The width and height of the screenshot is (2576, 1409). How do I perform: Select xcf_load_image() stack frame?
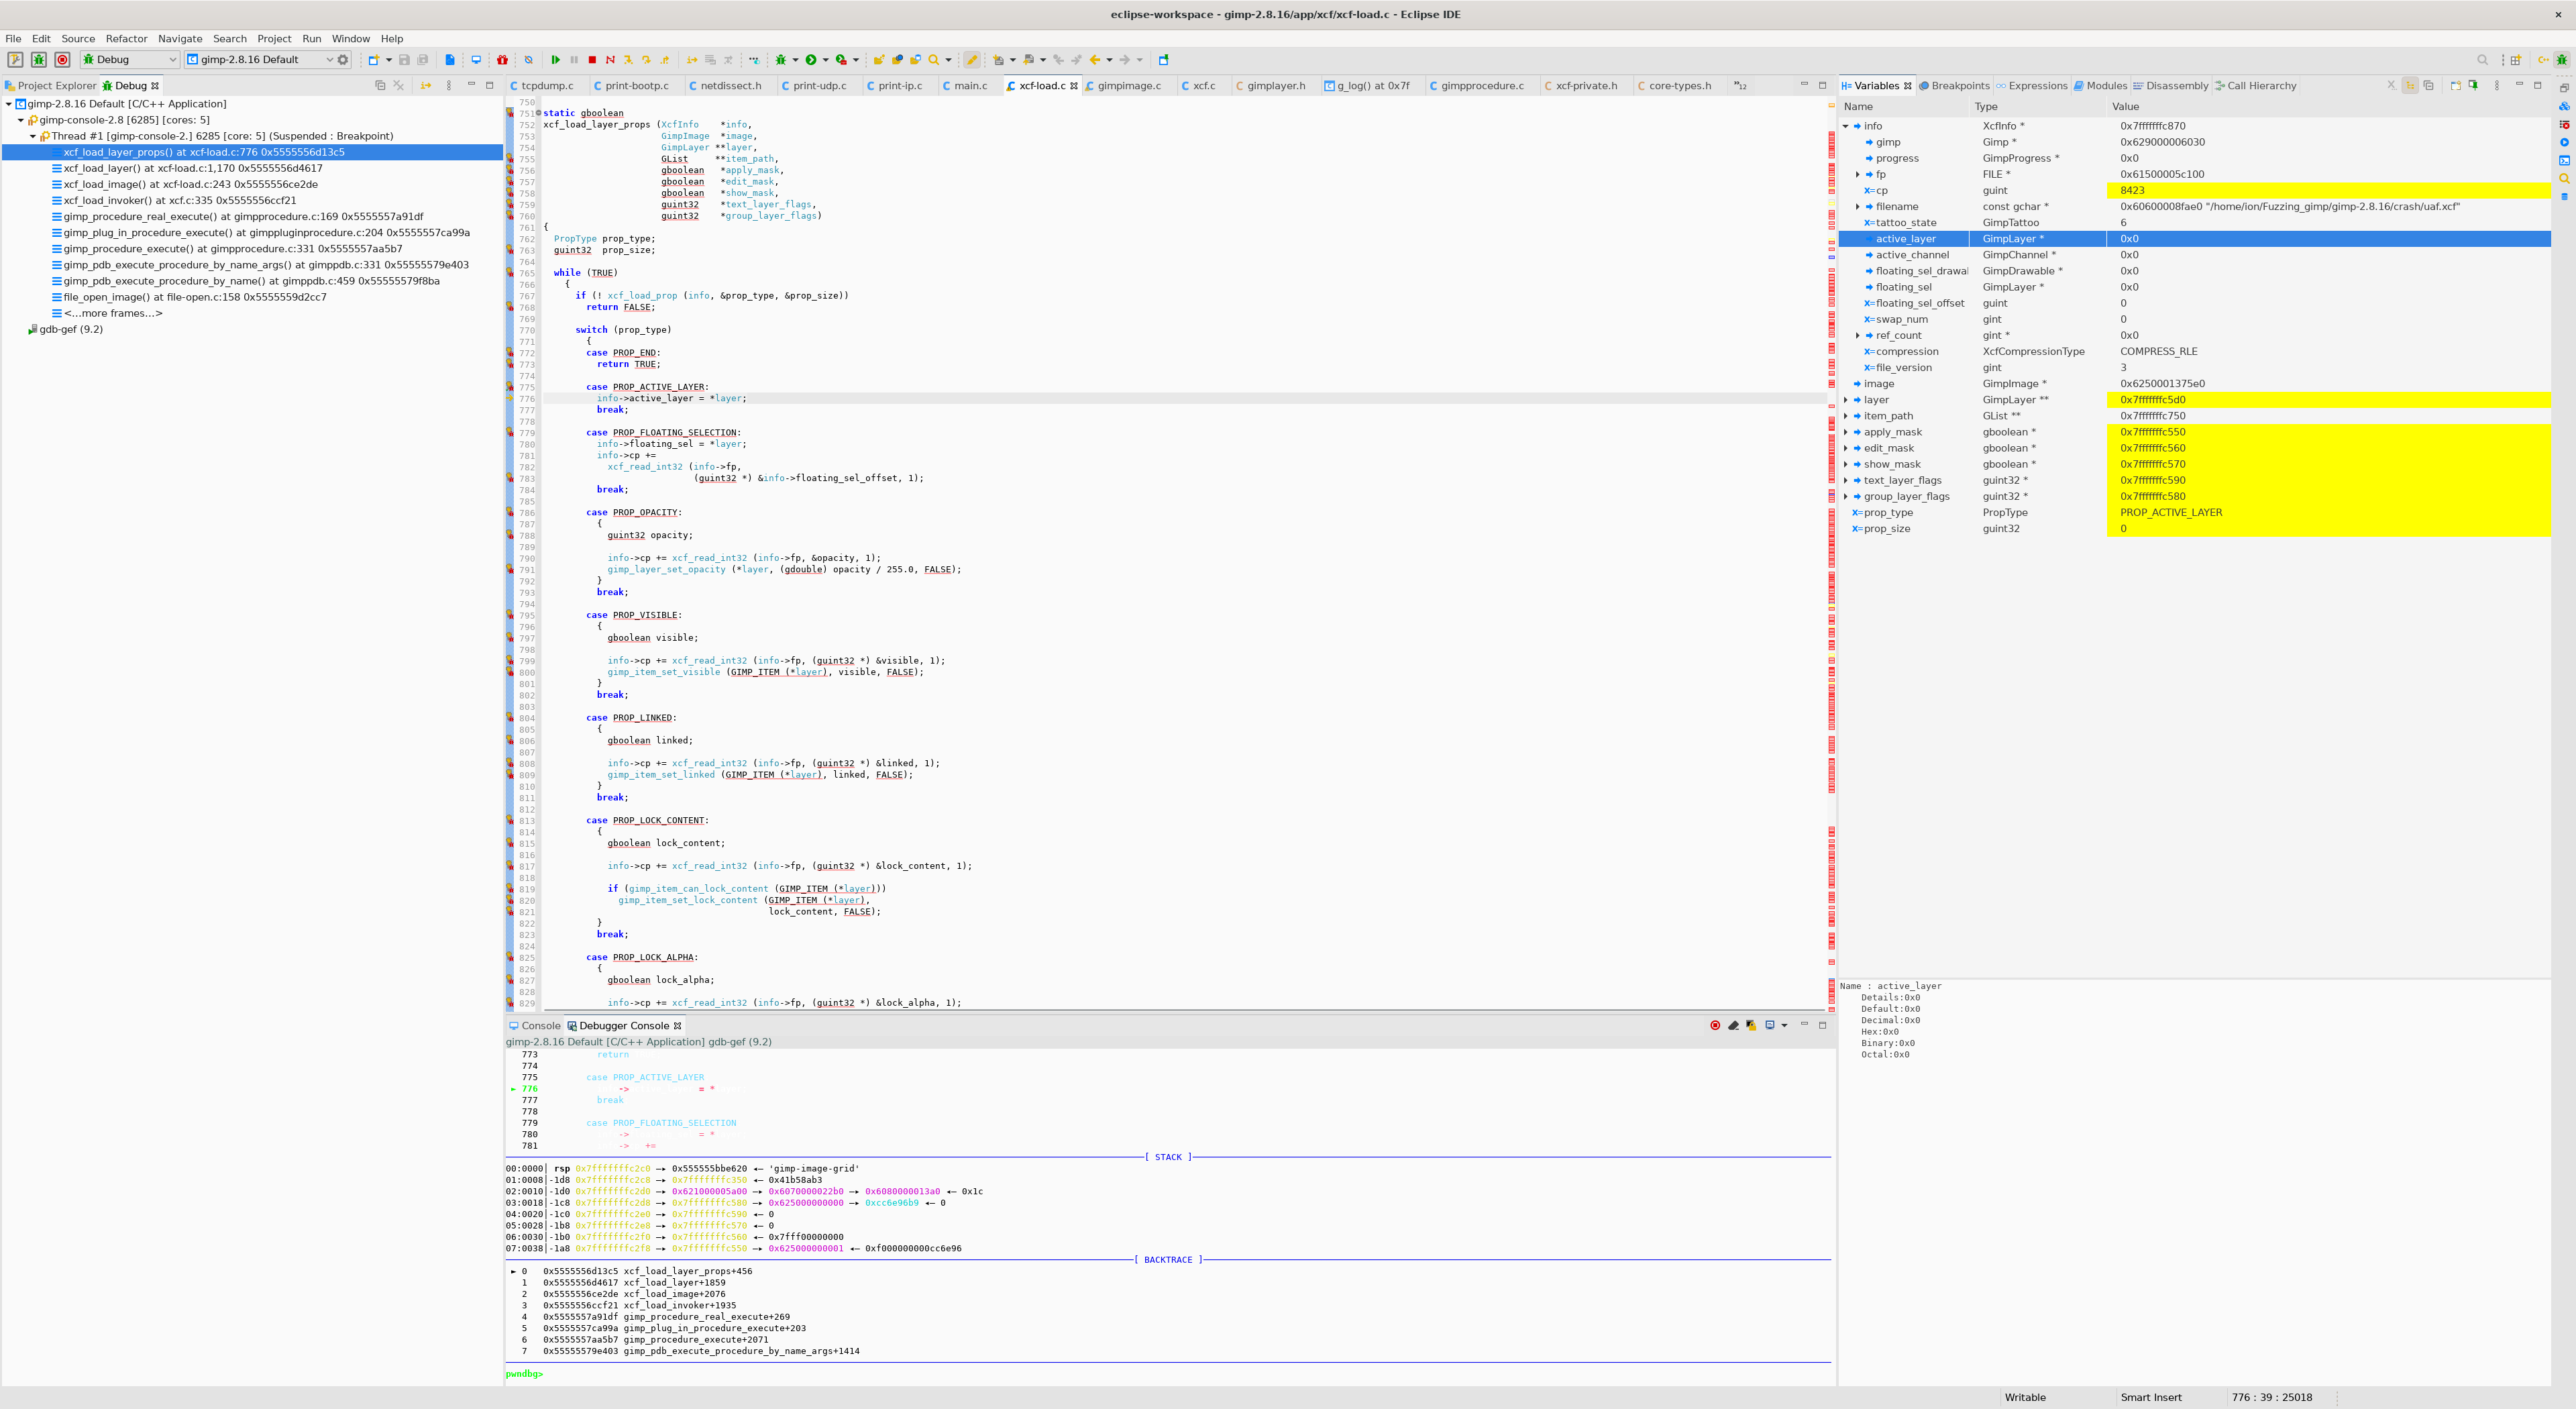pyautogui.click(x=190, y=184)
